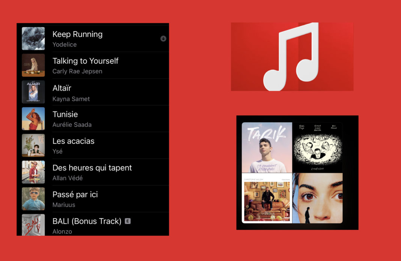Open the Christophe Willem album cover
The image size is (401, 261).
[267, 198]
